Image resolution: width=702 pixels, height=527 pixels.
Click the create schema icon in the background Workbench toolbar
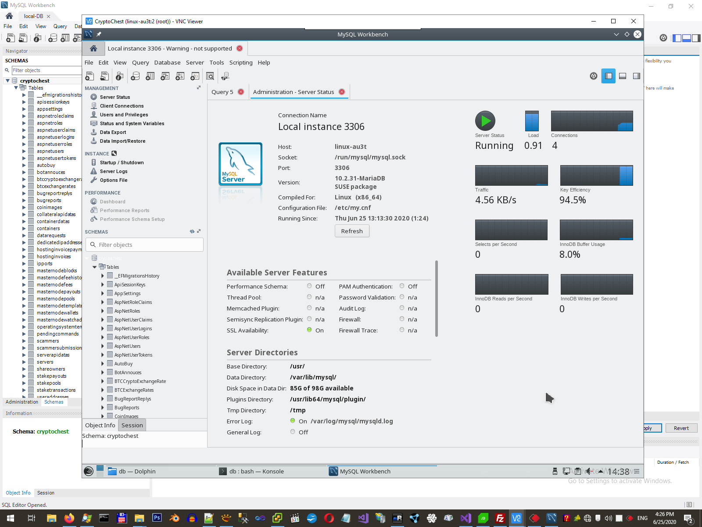(53, 38)
